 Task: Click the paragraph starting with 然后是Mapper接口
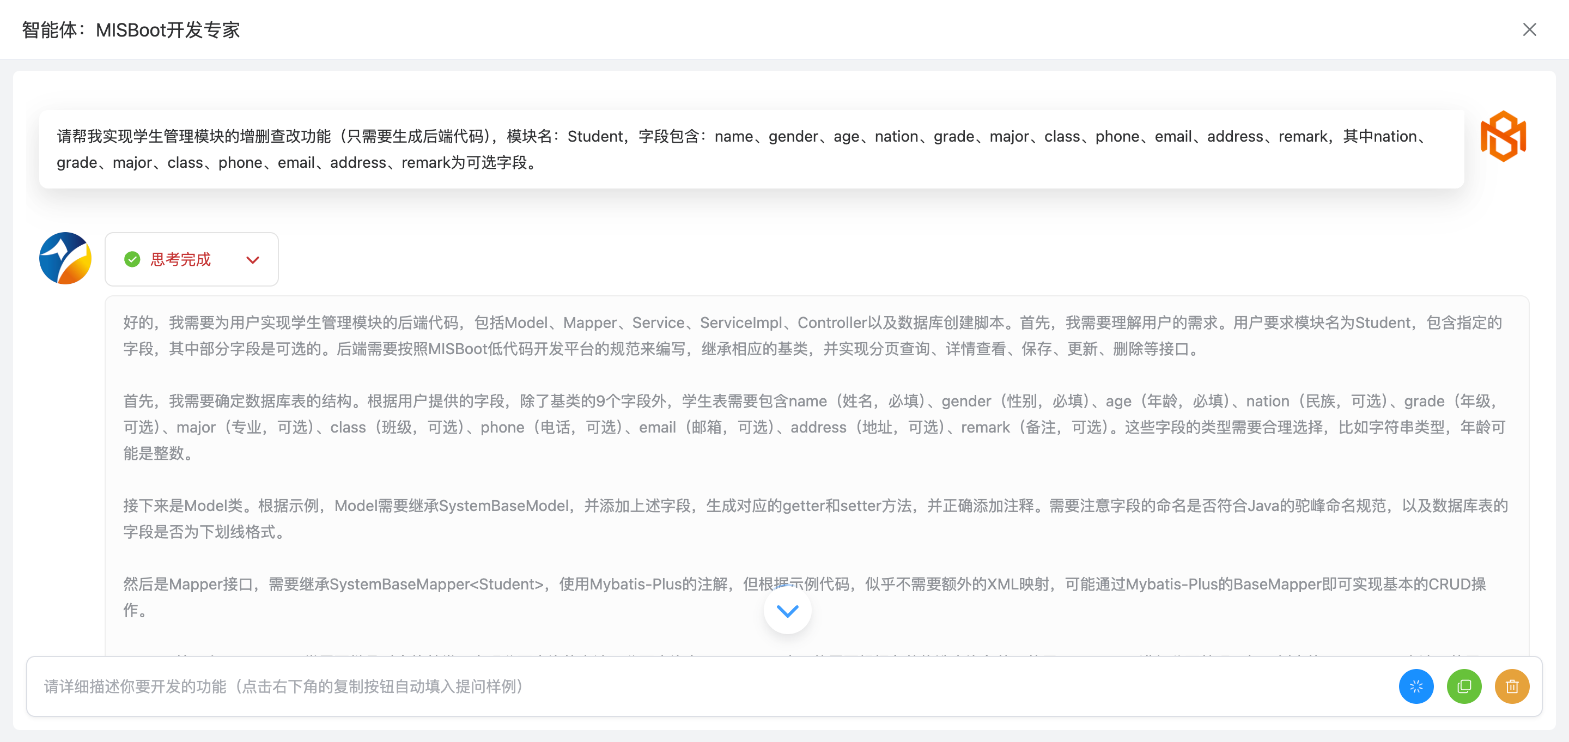(x=804, y=597)
